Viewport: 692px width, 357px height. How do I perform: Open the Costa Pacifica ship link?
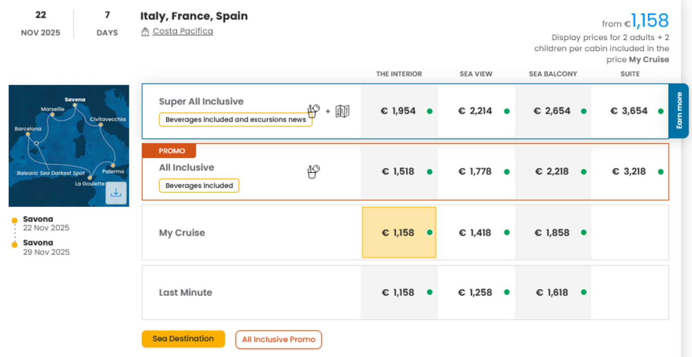[183, 31]
